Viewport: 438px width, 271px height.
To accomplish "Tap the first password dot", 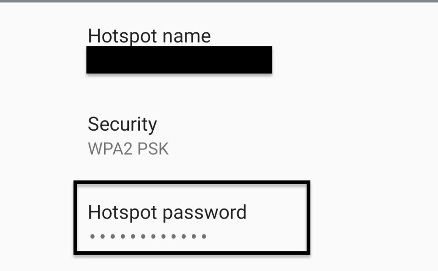I will tap(91, 237).
